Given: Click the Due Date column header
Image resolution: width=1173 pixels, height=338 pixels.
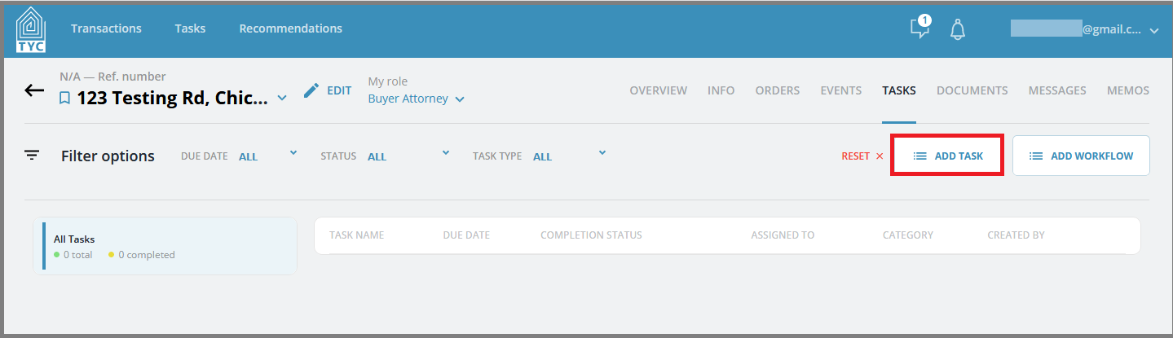Looking at the screenshot, I should (466, 235).
